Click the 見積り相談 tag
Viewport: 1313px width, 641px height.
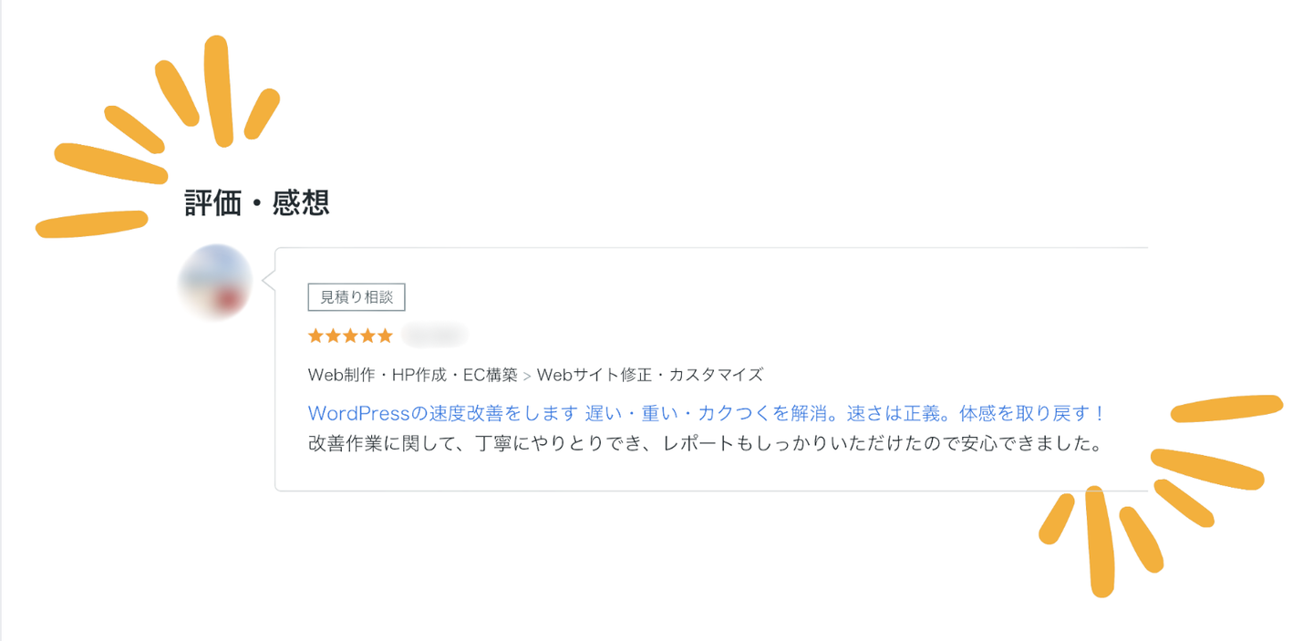[x=357, y=297]
